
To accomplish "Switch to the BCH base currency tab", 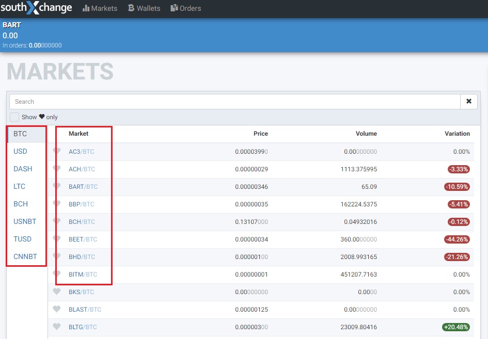I will [21, 204].
